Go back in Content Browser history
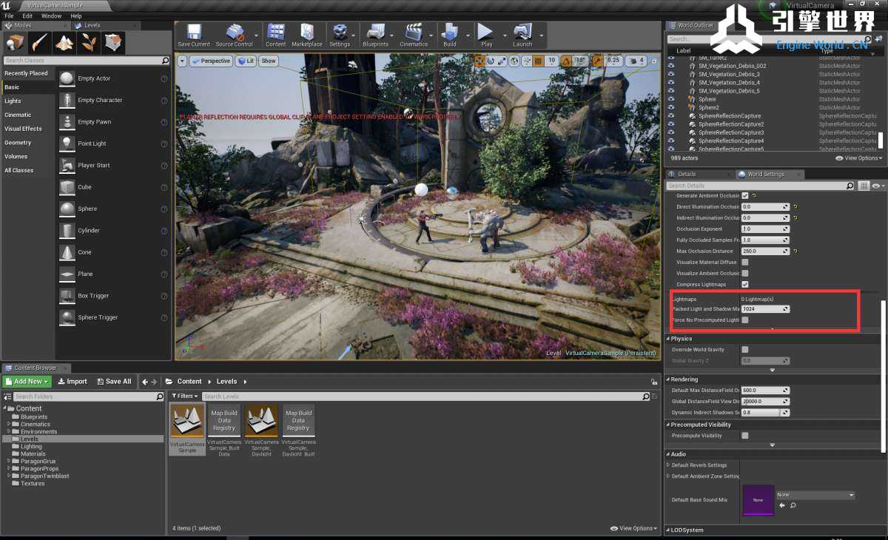 (145, 382)
